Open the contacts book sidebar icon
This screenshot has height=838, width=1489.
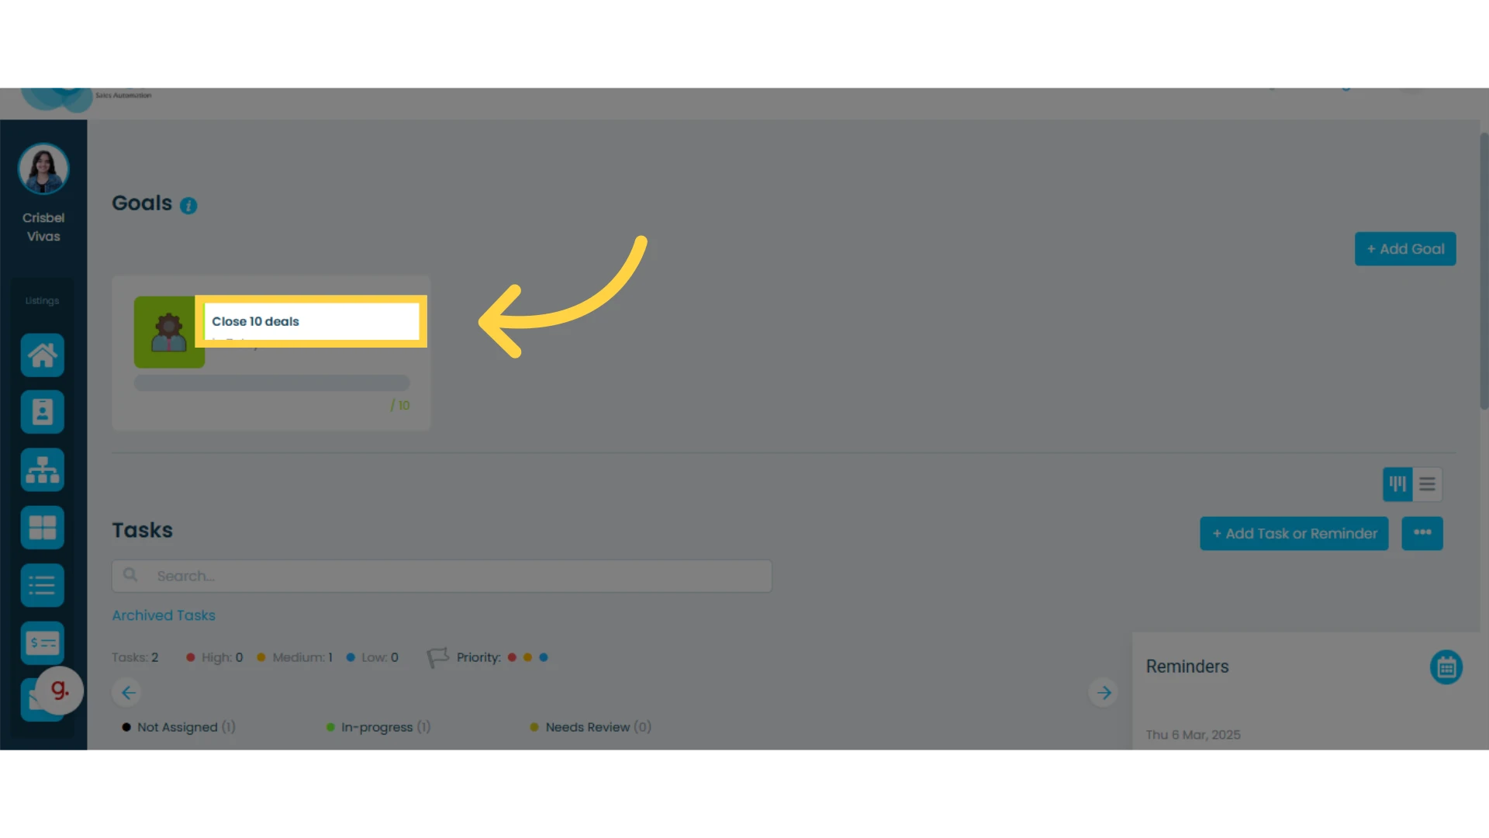coord(43,412)
